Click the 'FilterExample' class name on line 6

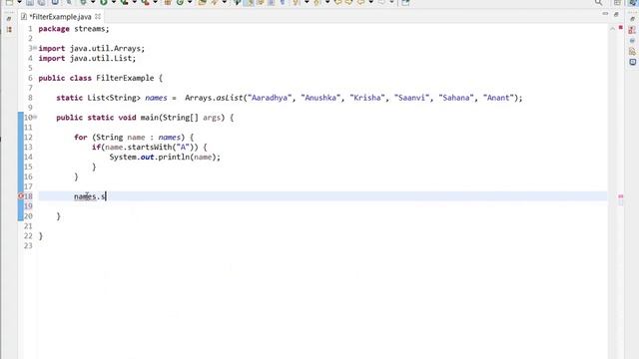[x=125, y=78]
